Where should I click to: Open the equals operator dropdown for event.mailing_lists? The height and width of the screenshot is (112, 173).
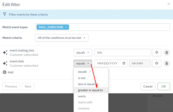83,53
